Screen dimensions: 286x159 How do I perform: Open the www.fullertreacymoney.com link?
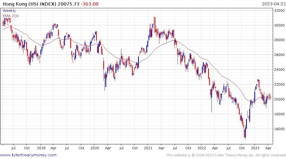point(28,155)
